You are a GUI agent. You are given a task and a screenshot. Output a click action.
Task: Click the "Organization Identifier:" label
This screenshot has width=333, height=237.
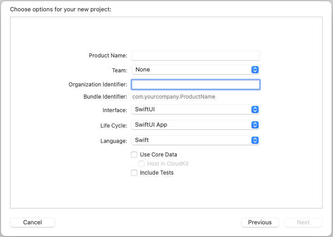[x=98, y=85]
